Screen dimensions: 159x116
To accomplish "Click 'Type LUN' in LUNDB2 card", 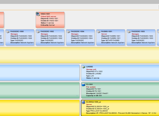I will (x=90, y=76).
